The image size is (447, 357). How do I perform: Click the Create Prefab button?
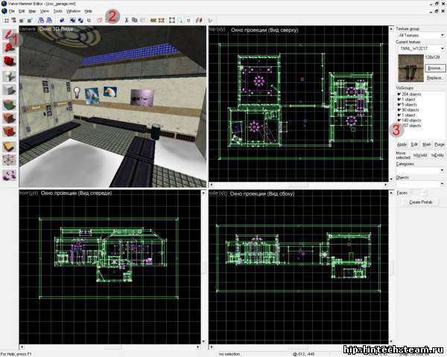tap(421, 202)
